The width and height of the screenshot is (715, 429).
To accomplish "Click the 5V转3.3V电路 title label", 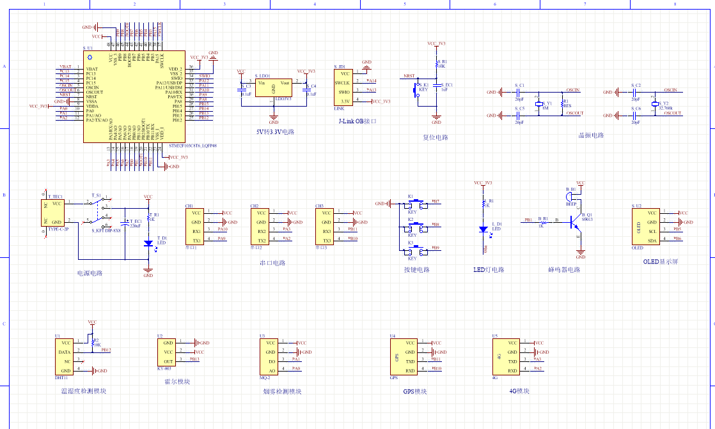I will tap(274, 132).
